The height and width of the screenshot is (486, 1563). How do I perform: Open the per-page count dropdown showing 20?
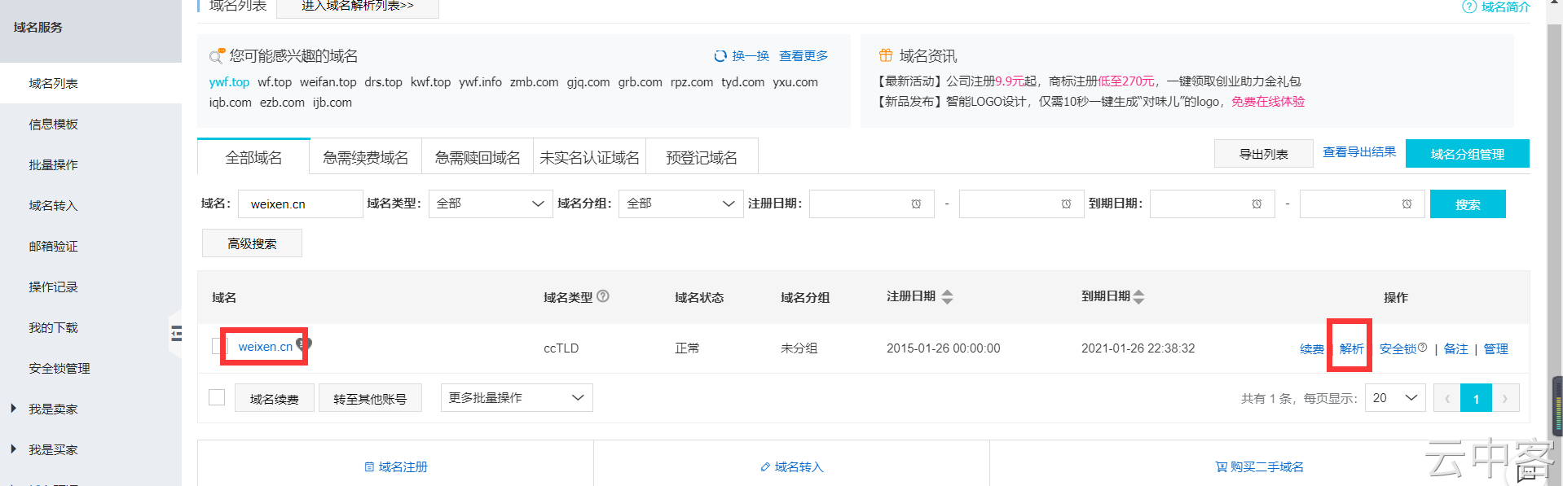pos(1395,397)
